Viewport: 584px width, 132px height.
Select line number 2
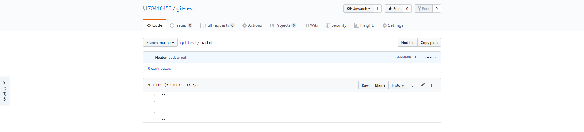pos(154,101)
